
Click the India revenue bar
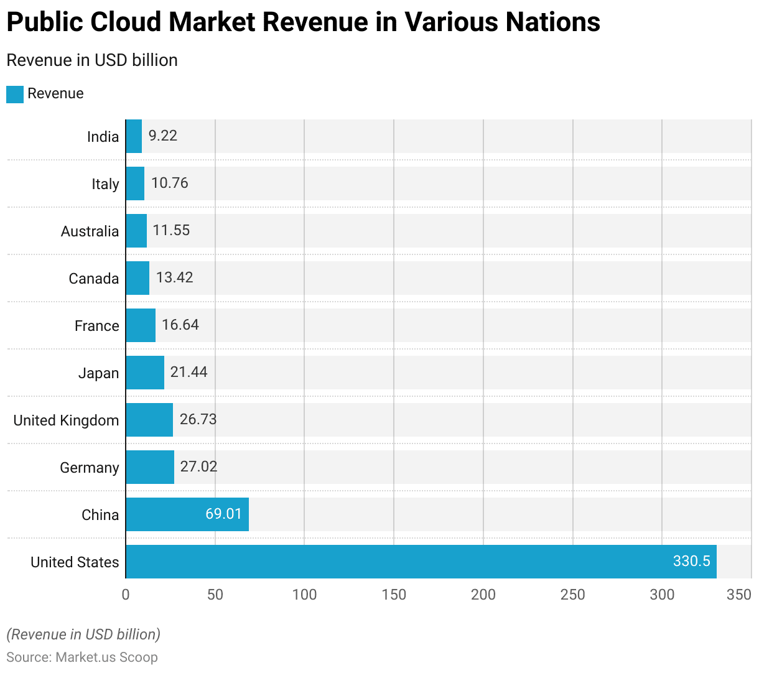134,136
